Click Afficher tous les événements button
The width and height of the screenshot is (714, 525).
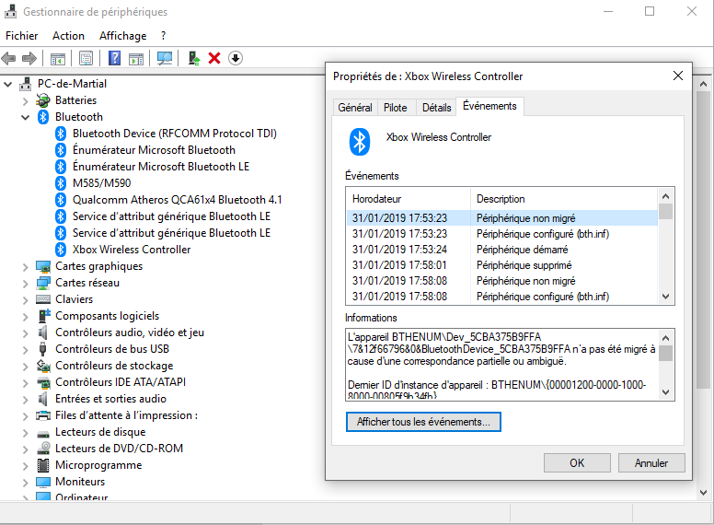pyautogui.click(x=423, y=422)
